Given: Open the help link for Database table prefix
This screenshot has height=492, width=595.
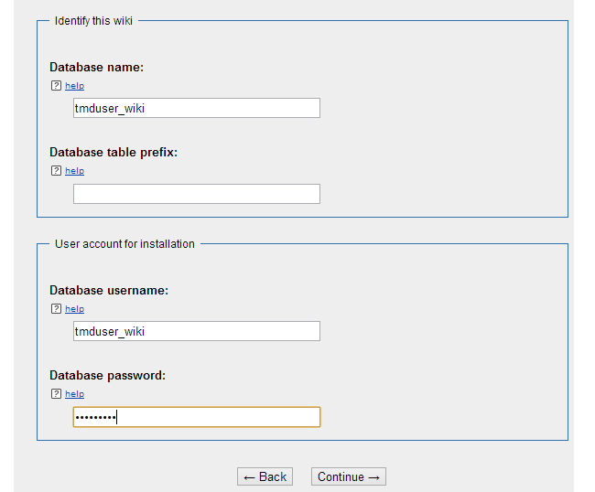Looking at the screenshot, I should pyautogui.click(x=74, y=171).
